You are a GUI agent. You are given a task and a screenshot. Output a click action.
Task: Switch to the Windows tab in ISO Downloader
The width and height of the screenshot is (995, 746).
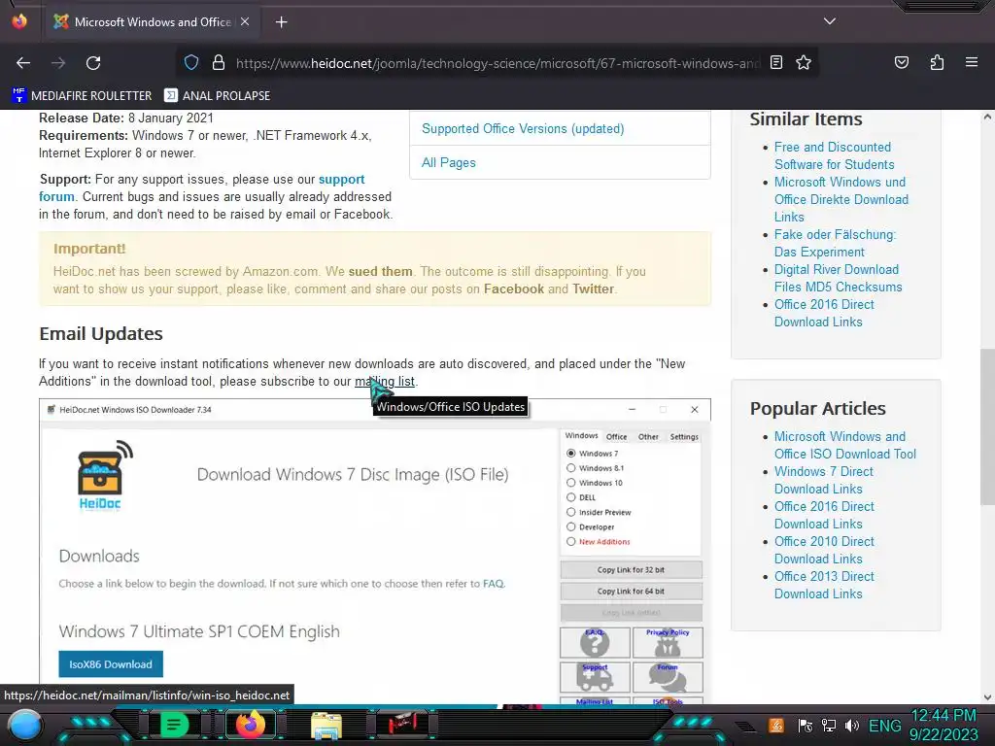581,436
